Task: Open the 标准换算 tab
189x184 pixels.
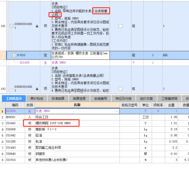Action: 58,98
